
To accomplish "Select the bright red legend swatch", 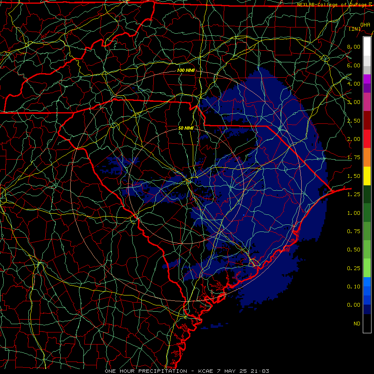I will (x=367, y=139).
